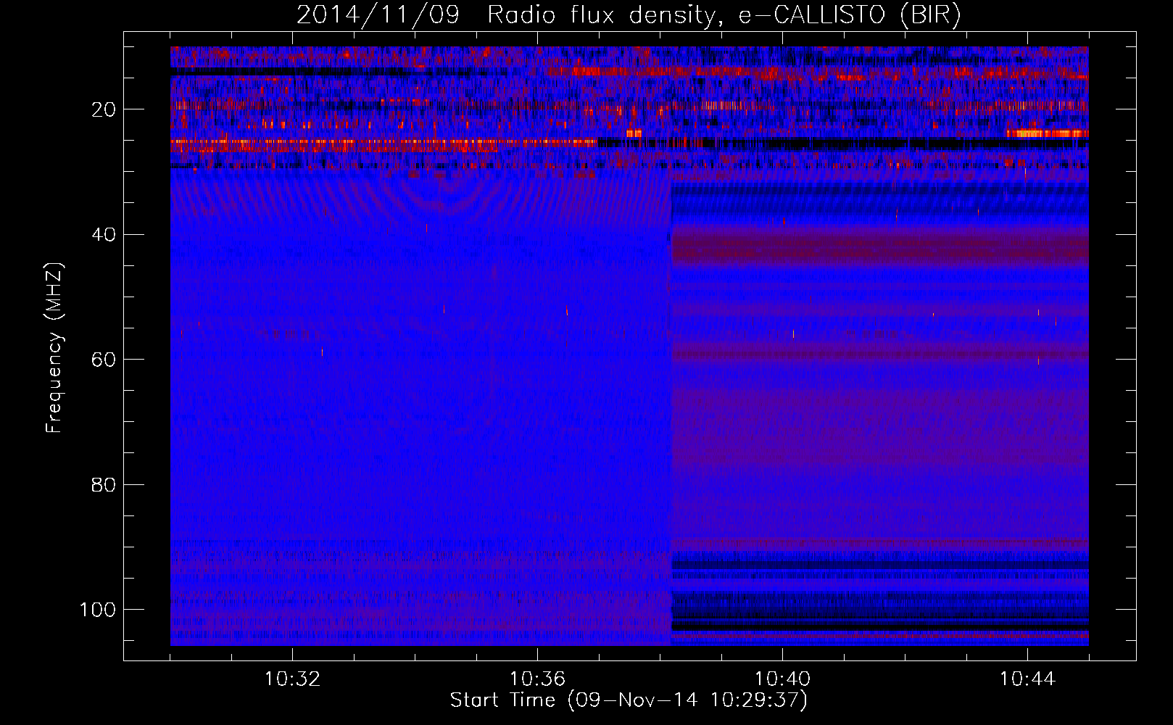1173x725 pixels.
Task: Click the 10:44 time tick label
Action: click(x=1027, y=679)
